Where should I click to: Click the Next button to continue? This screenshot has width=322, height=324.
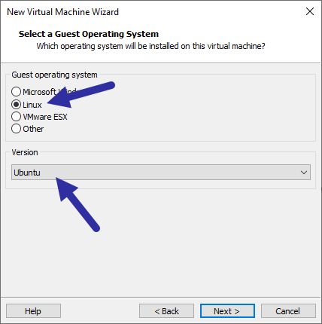tap(227, 311)
